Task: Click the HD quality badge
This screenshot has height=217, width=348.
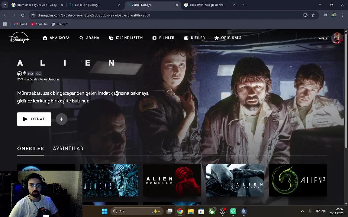Action: pyautogui.click(x=31, y=74)
